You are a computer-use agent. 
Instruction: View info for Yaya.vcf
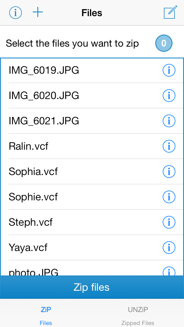click(169, 247)
